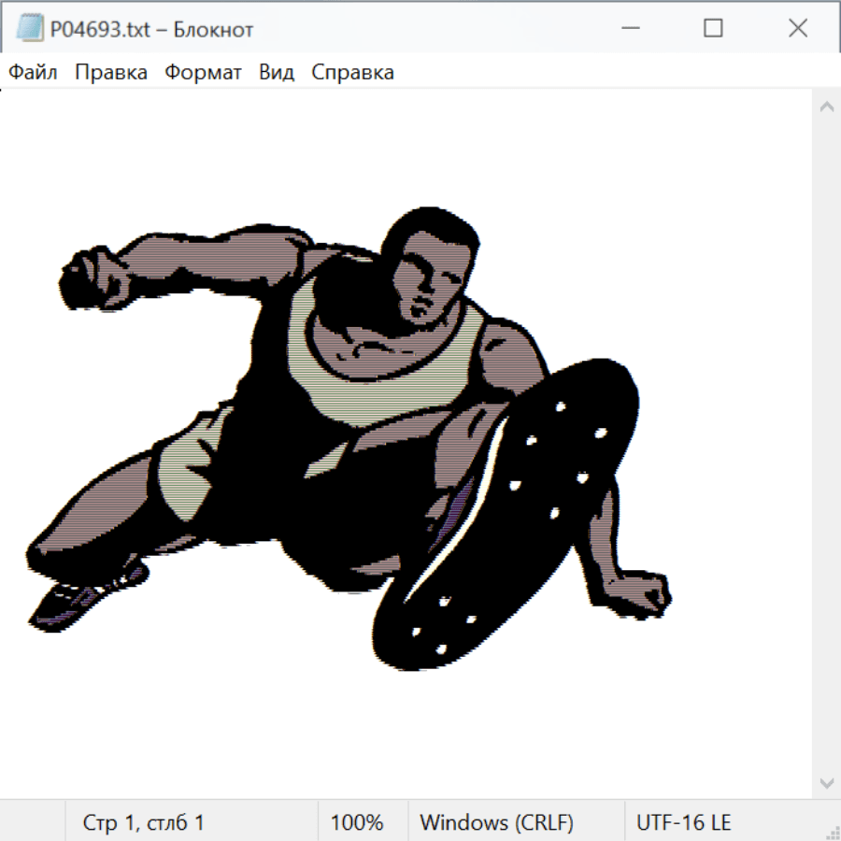Open the Файл menu

[33, 73]
